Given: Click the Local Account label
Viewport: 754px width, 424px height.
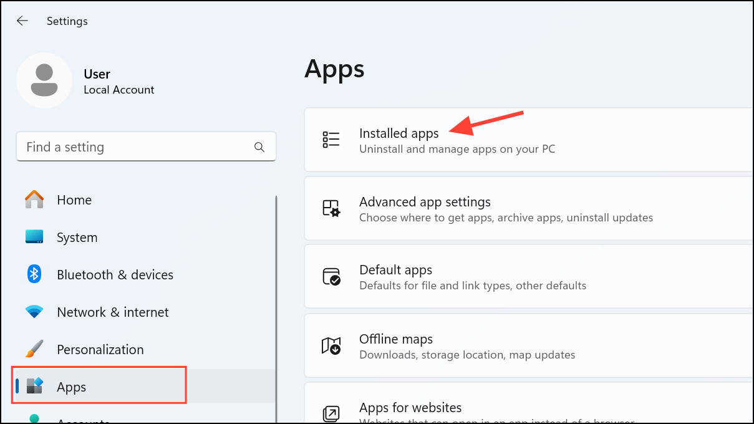Looking at the screenshot, I should coord(119,90).
